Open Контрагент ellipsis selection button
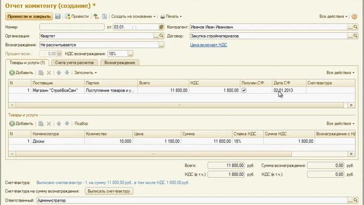Viewport: 364px width, 205px height. pos(350,27)
